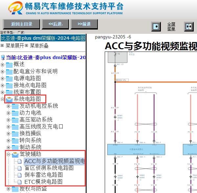The height and width of the screenshot is (193, 197).
Task: Click the 接地点电路图 folder icon
Action: [9, 86]
